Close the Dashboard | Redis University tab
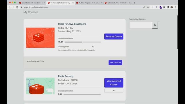 [x=73, y=3]
